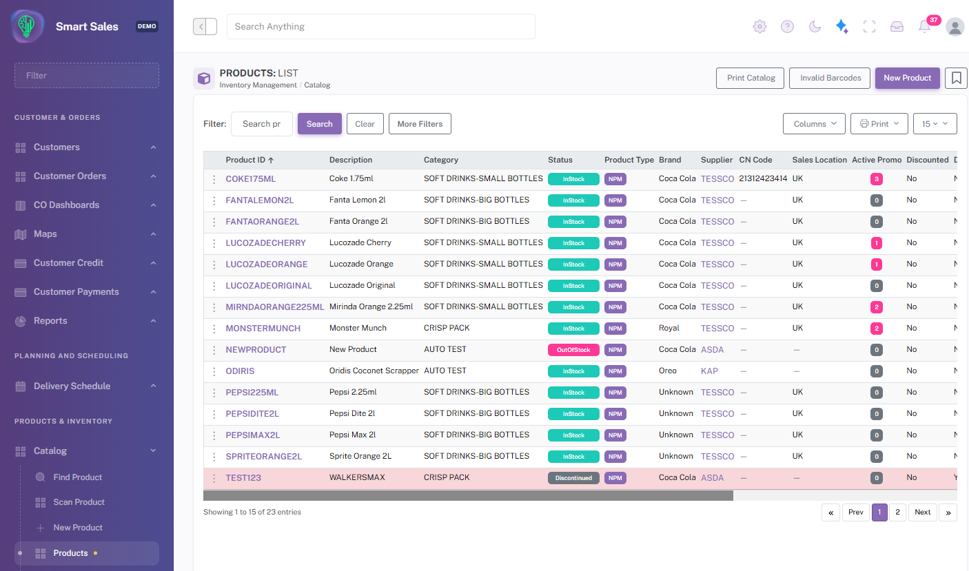
Task: Click the Search Anything field
Action: [381, 26]
